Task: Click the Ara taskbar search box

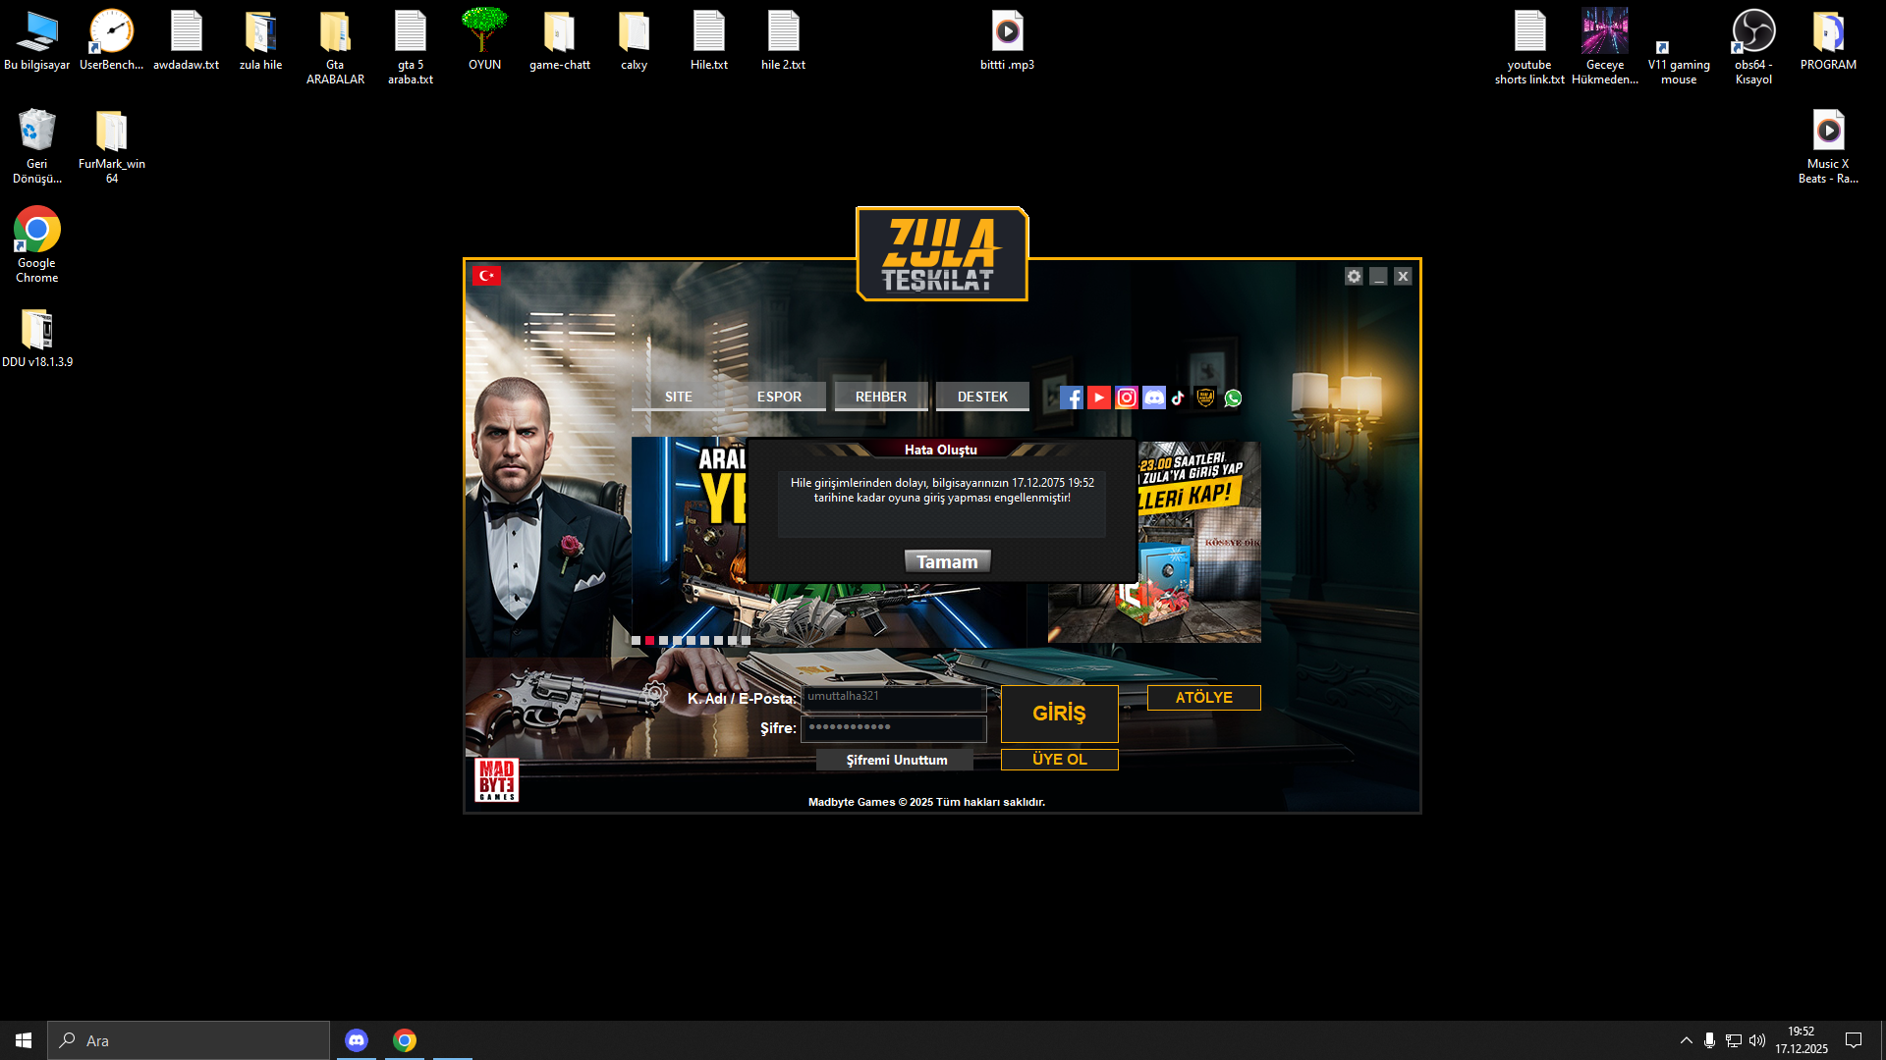Action: coord(189,1040)
